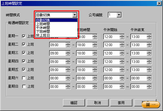This screenshot has width=163, height=111.
Task: Decrease 星期四 start time with down arrow
Action: pyautogui.click(x=68, y=63)
